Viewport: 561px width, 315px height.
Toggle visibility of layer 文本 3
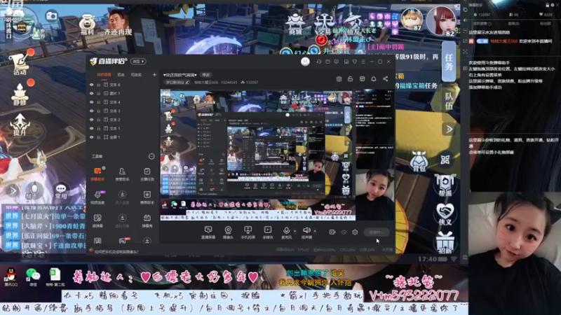pos(92,111)
